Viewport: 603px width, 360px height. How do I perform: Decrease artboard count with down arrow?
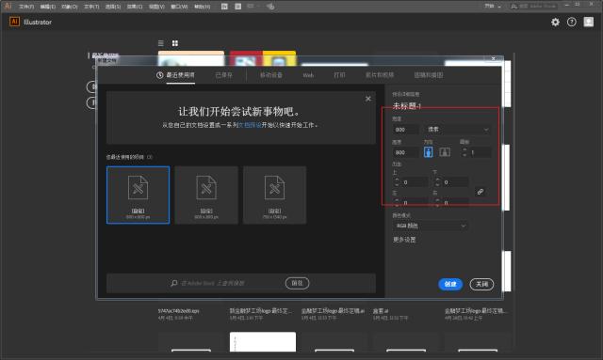464,155
